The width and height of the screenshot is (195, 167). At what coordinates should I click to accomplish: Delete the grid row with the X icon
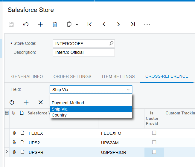point(41,102)
